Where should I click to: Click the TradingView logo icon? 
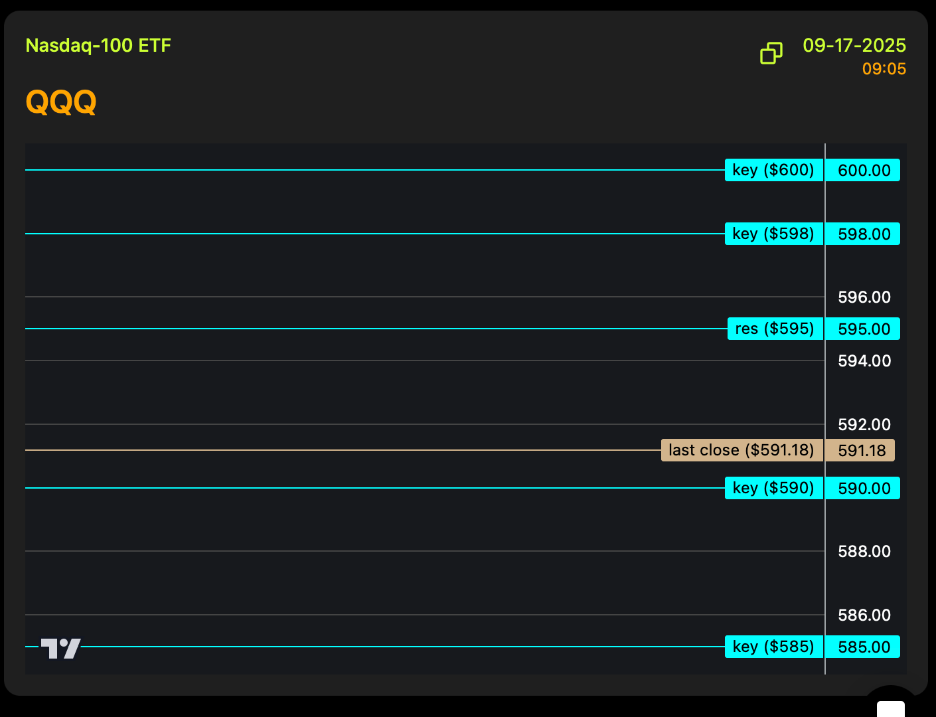click(x=61, y=648)
